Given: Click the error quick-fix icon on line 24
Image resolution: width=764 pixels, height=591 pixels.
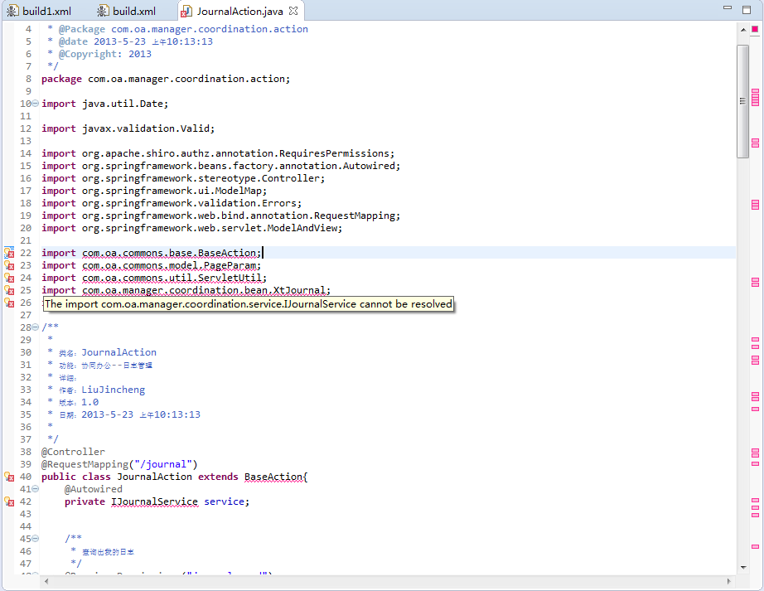Looking at the screenshot, I should click(9, 278).
